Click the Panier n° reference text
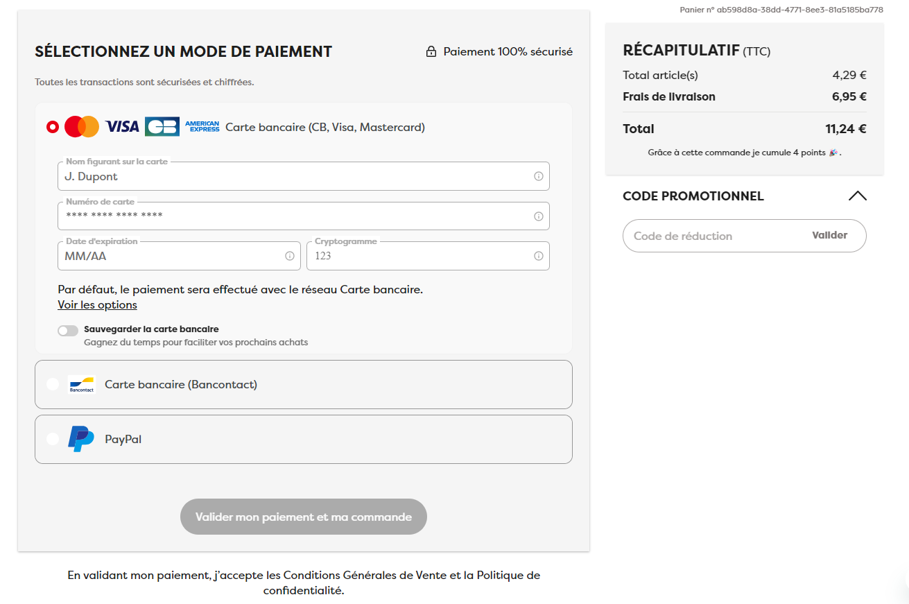The height and width of the screenshot is (604, 909). click(781, 10)
